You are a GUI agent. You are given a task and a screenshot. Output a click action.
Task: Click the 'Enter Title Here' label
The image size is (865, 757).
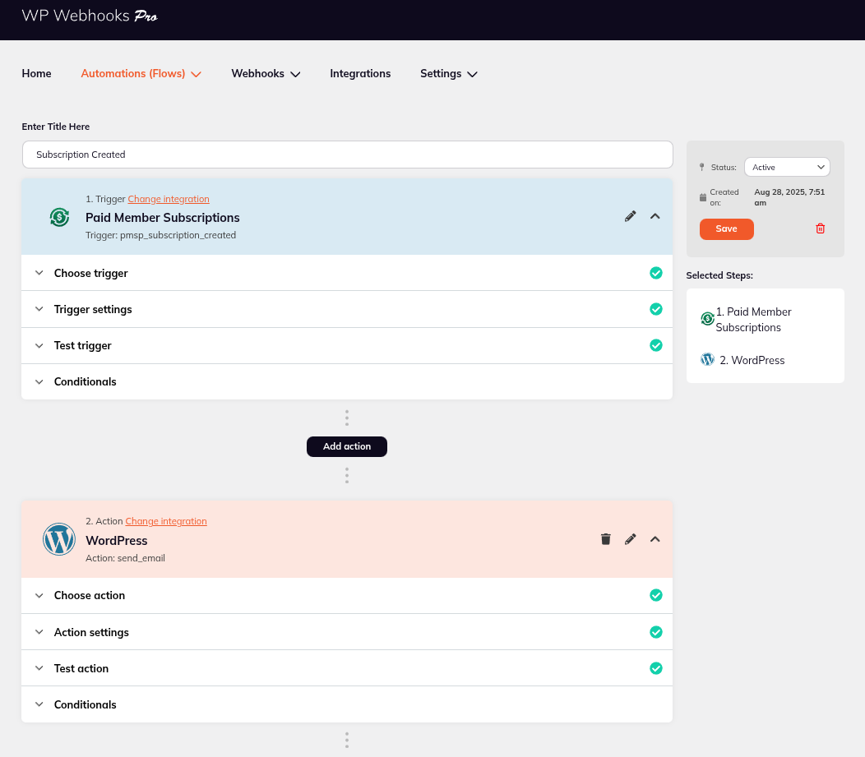pyautogui.click(x=55, y=127)
